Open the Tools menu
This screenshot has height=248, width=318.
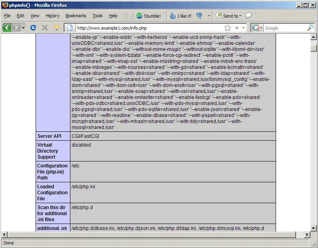click(x=98, y=16)
